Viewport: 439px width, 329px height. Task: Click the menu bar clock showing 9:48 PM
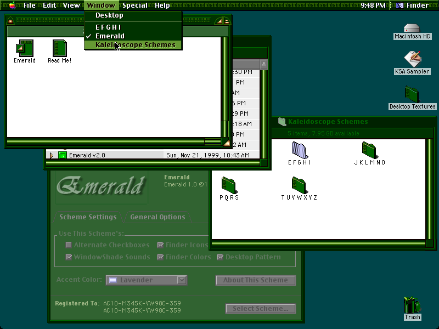[x=373, y=5]
